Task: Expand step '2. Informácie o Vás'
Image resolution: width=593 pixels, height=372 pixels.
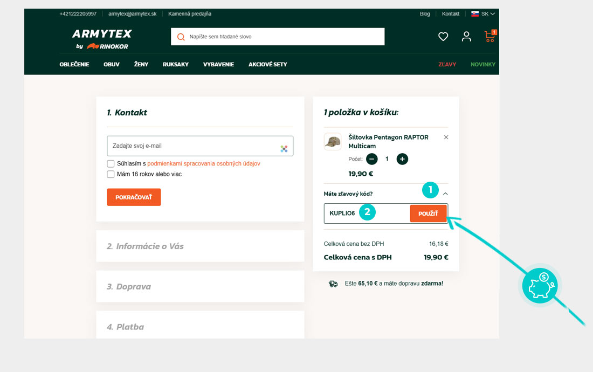Action: click(200, 246)
